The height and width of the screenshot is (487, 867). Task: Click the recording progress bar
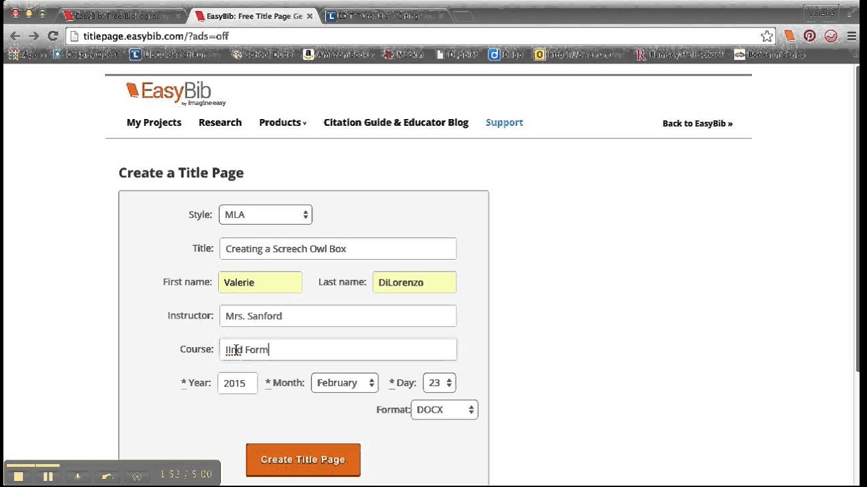coord(33,465)
